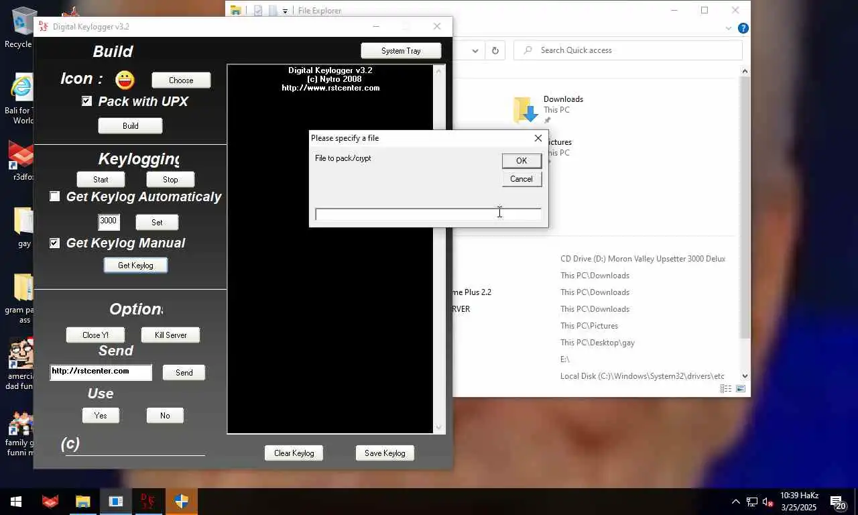Screen dimensions: 858x515
Task: Start keylogging with the Start button
Action: pyautogui.click(x=101, y=179)
